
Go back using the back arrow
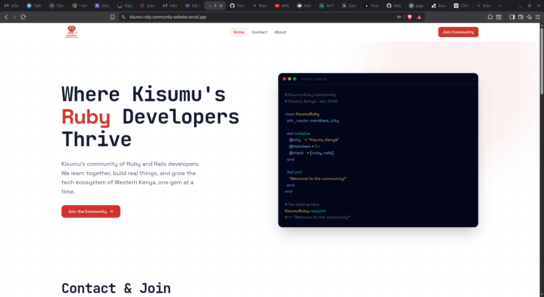[x=6, y=17]
